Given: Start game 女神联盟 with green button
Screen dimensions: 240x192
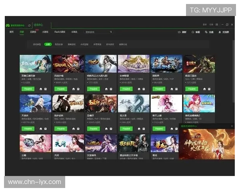Looking at the screenshot, I should (x=125, y=89).
